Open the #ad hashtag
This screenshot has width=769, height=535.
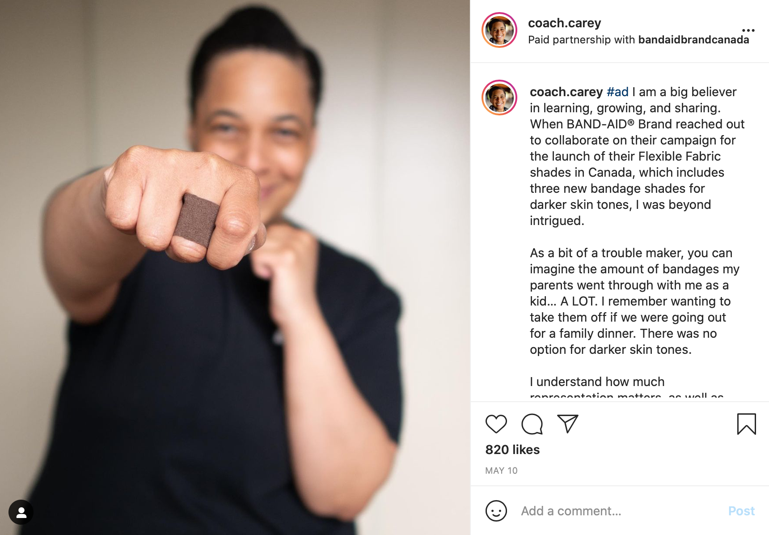[x=617, y=92]
